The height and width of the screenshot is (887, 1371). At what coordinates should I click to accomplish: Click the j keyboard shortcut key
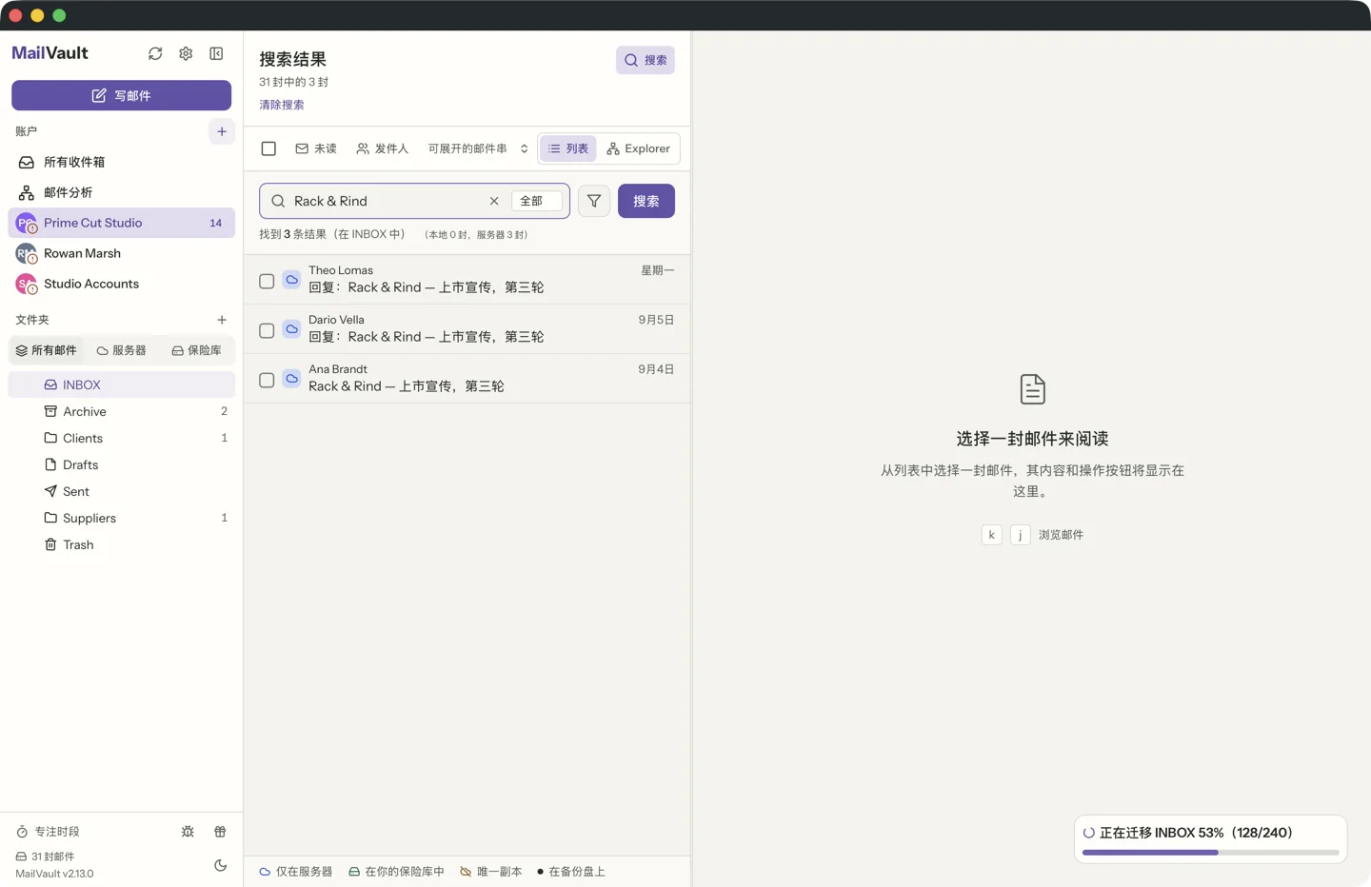tap(1020, 535)
